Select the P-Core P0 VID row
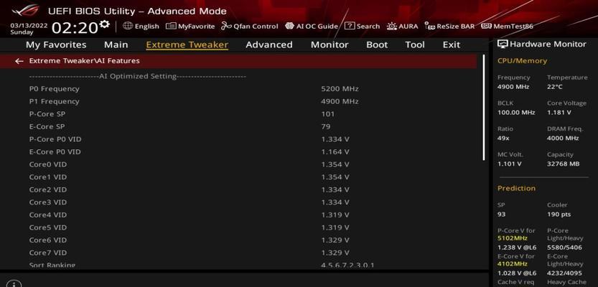Viewport: 598px width, 287px height. 238,139
